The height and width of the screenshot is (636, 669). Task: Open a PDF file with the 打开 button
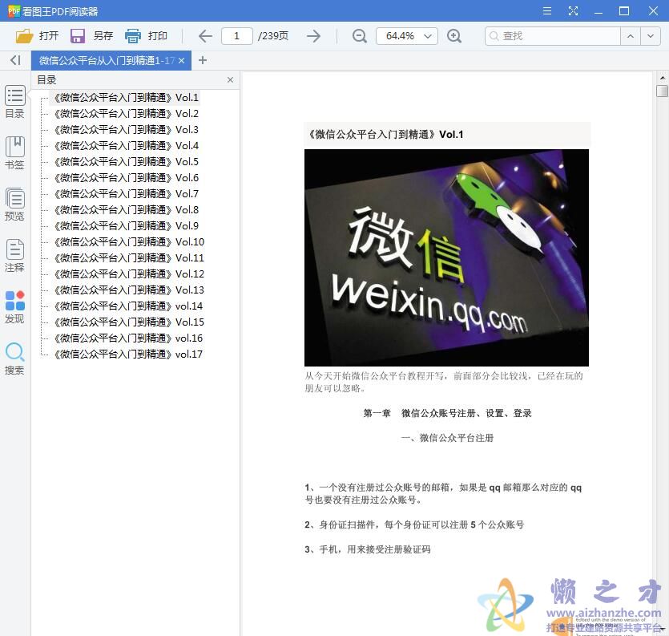[x=37, y=36]
